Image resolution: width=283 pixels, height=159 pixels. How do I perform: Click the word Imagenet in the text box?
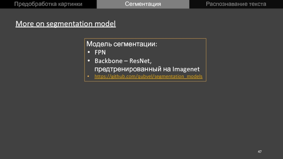(x=186, y=69)
